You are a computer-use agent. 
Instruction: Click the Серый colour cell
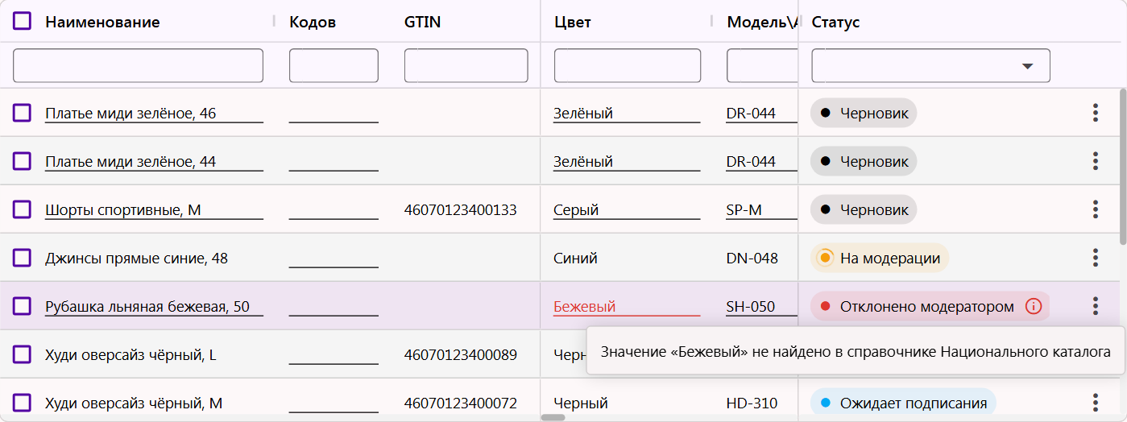627,209
